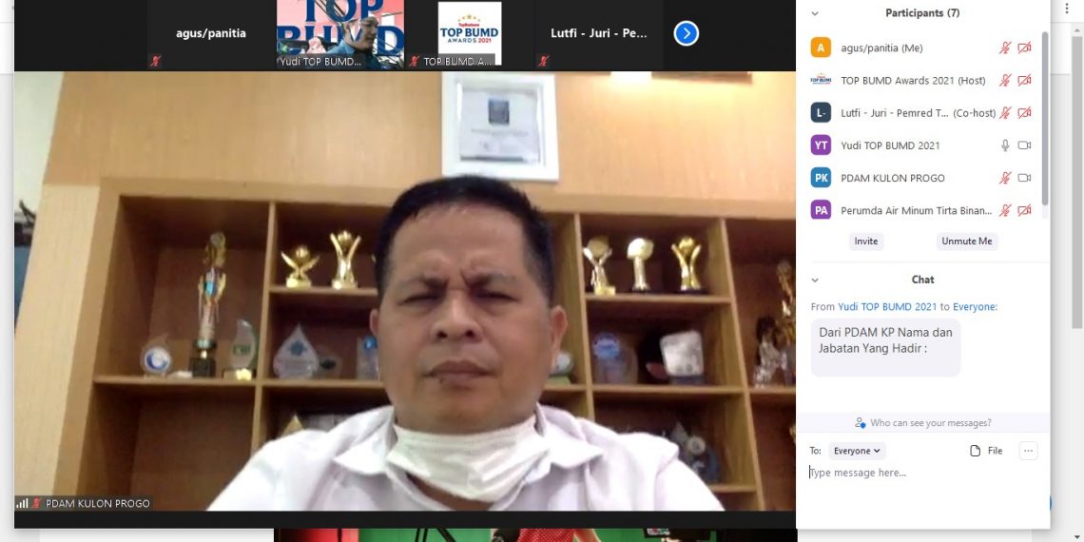The width and height of the screenshot is (1084, 542).
Task: Click the Participants (7) title
Action: point(922,13)
